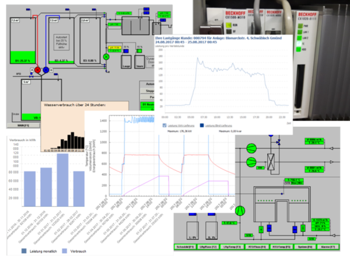This screenshot has height=263, width=350.
Task: Click the Autostart bei 20 % Füllhöhe info box
Action: pyautogui.click(x=62, y=42)
